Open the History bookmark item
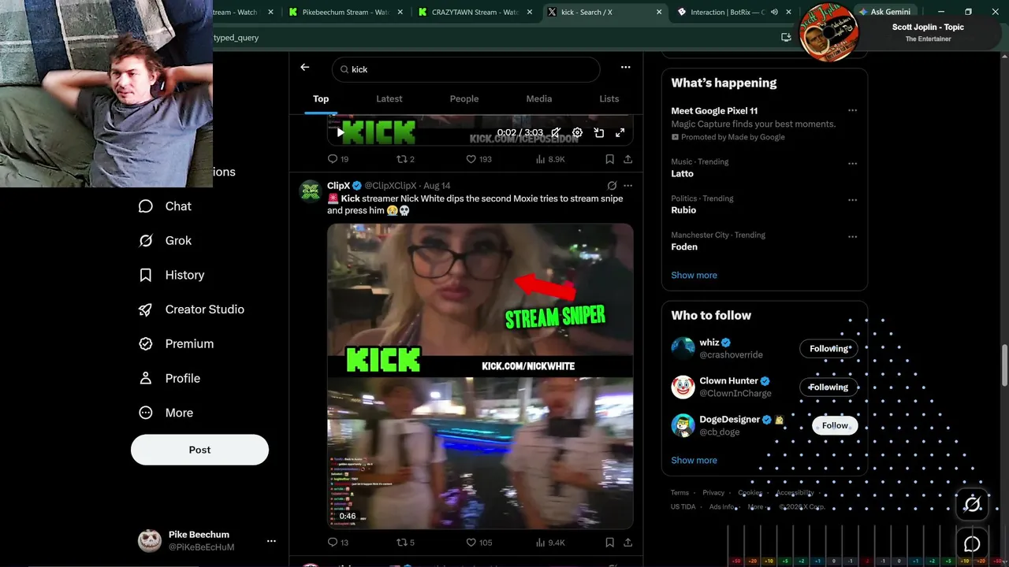This screenshot has width=1009, height=567. 171,275
